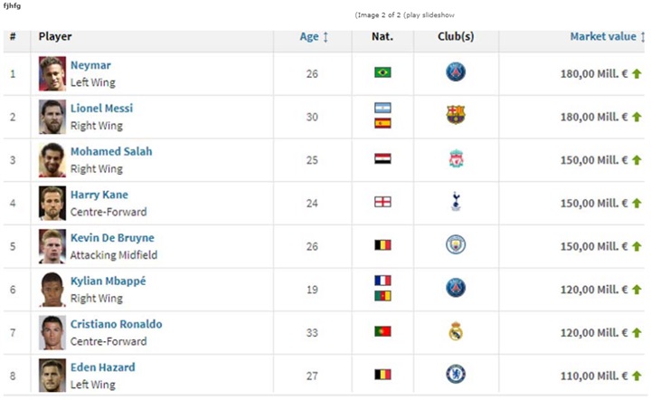Click the Tottenham Hotspur crest icon
This screenshot has width=651, height=400.
(456, 202)
